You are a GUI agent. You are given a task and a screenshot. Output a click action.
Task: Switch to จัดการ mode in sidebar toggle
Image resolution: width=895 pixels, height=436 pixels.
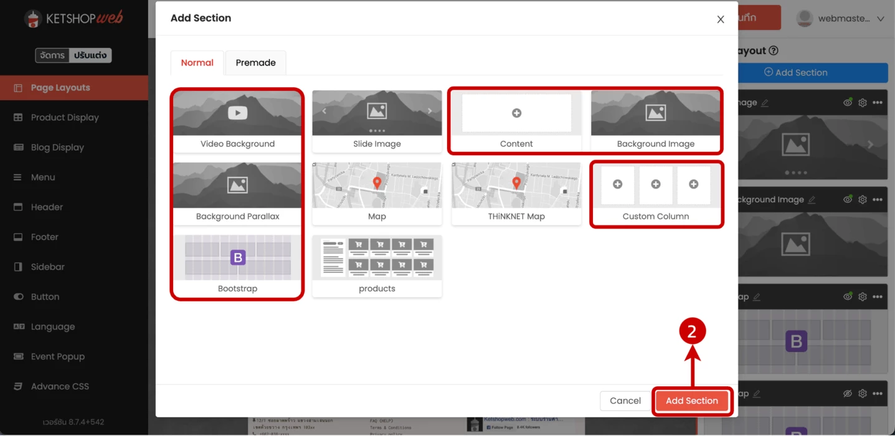coord(52,55)
